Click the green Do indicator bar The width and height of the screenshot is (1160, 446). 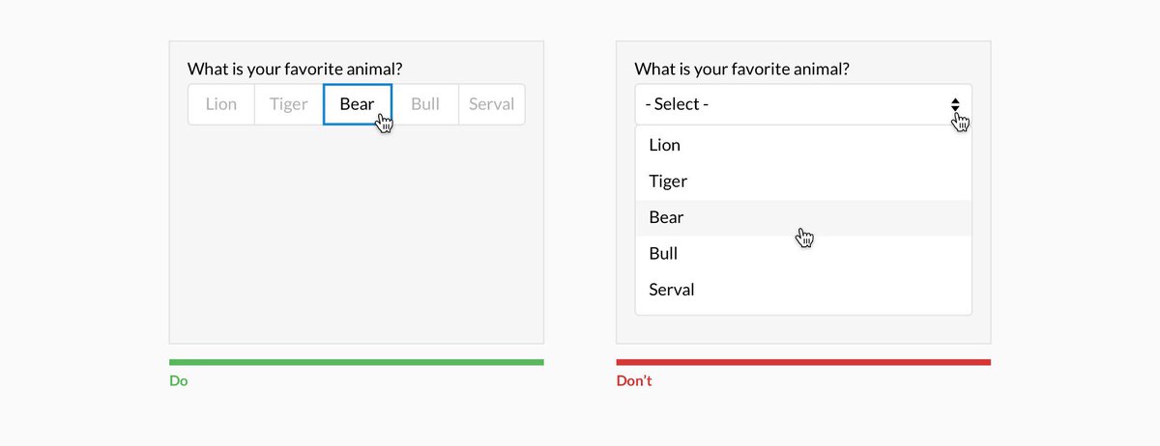click(x=356, y=362)
